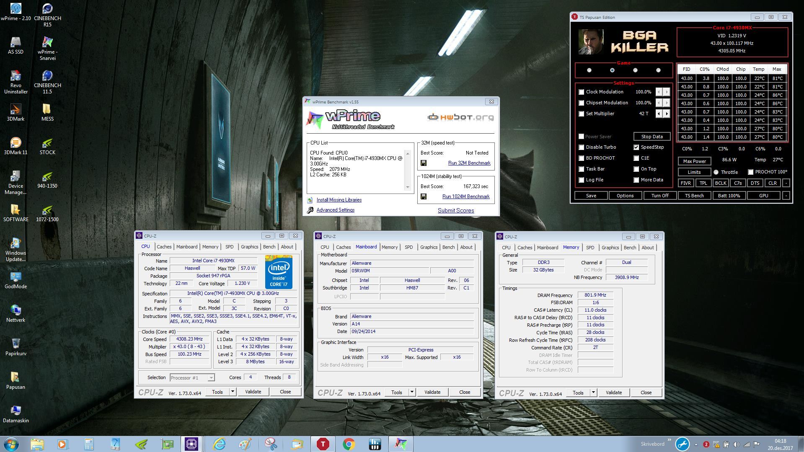The image size is (804, 452).
Task: Select the 1072-1500 Nvidia profile icon
Action: pos(47,213)
